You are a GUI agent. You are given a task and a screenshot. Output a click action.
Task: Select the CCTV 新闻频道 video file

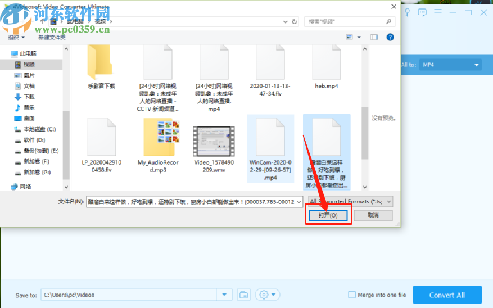point(157,79)
